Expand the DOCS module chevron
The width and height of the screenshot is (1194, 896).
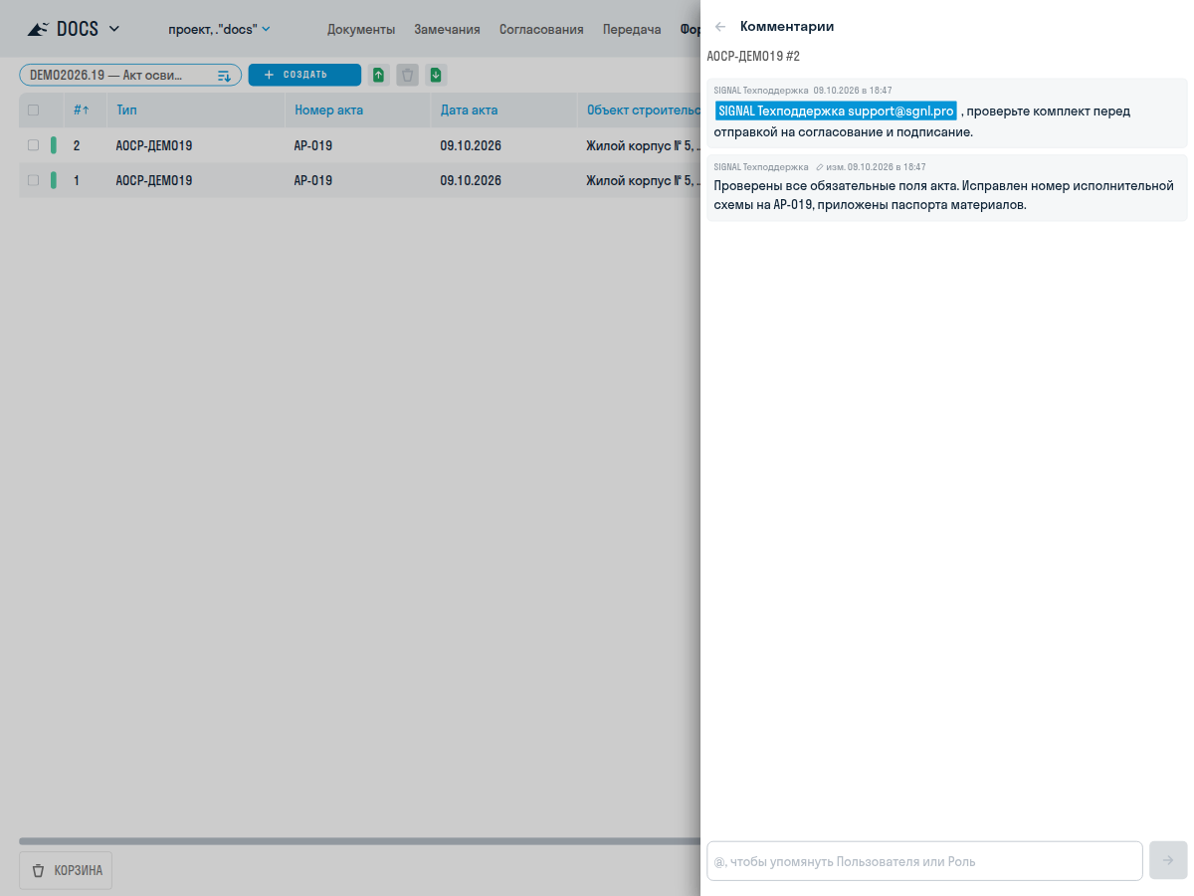click(x=113, y=29)
